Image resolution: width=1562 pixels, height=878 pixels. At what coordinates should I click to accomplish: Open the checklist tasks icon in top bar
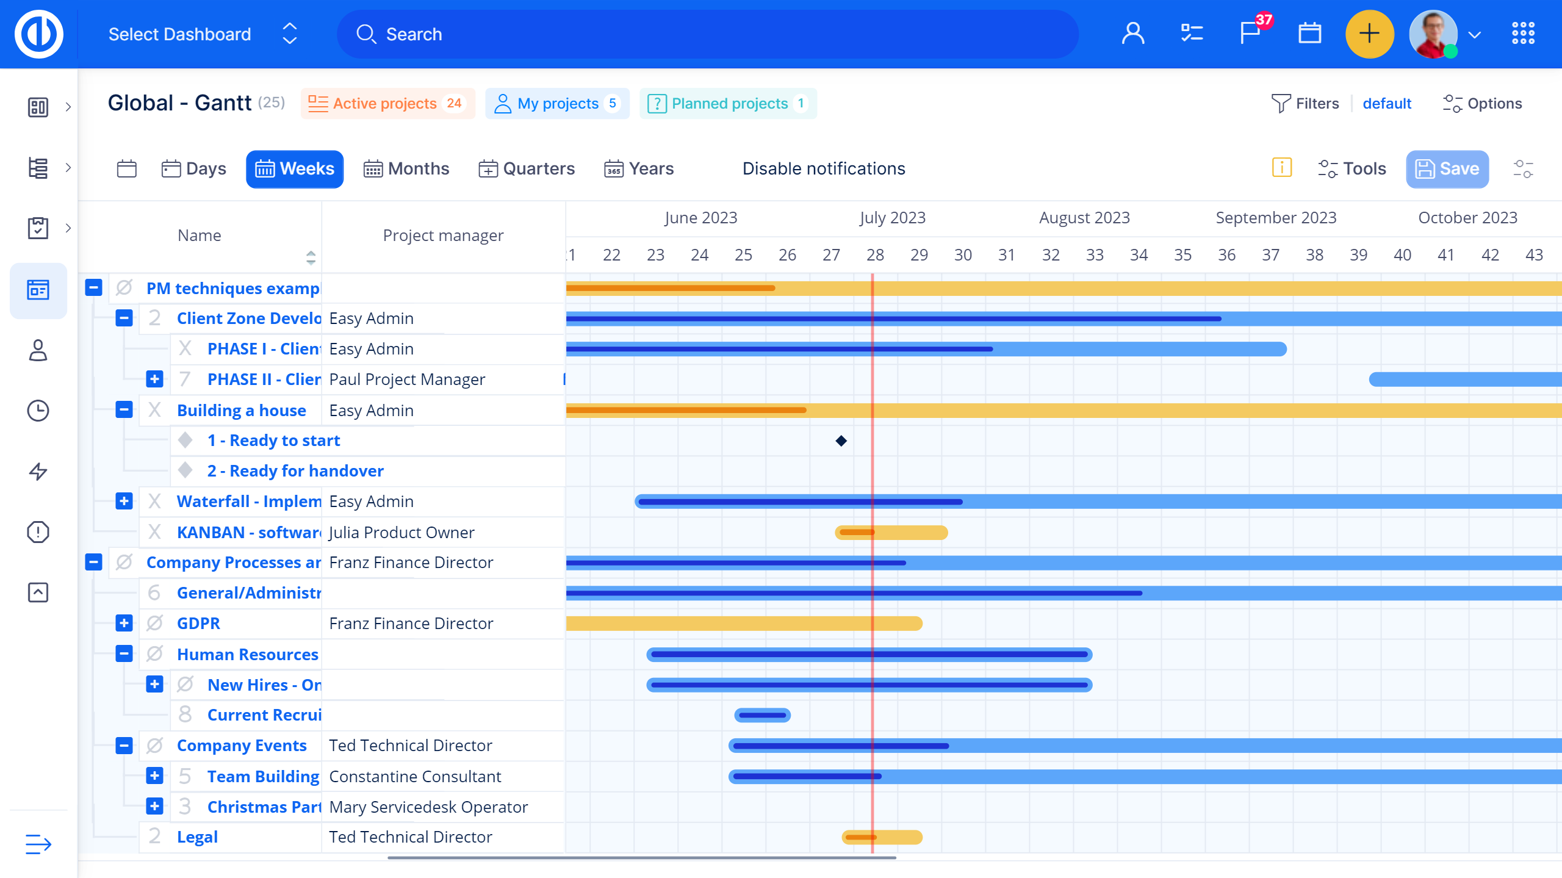(x=1192, y=34)
